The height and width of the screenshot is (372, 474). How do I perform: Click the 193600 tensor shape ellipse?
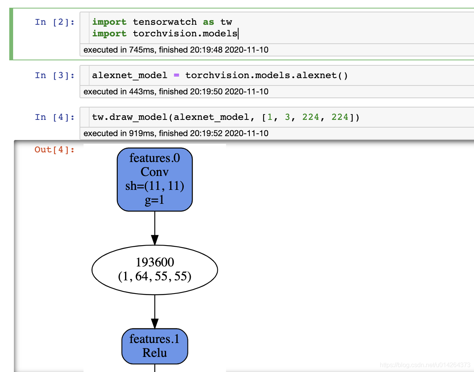154,270
